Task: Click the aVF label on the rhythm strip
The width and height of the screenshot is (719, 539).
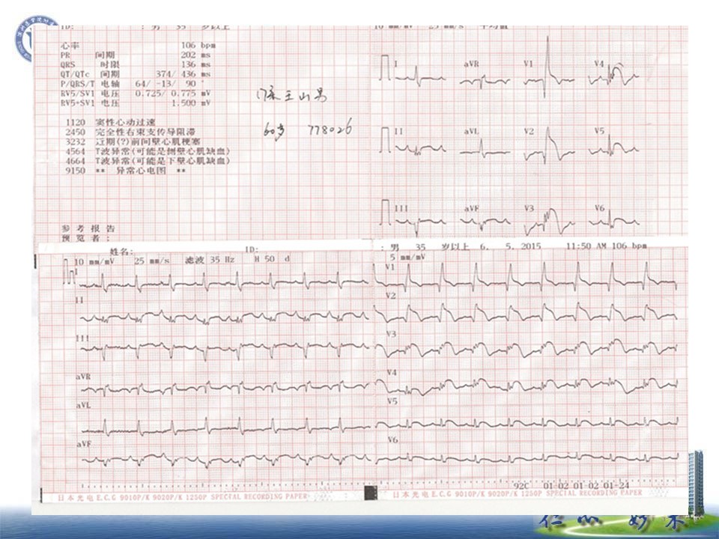Action: [83, 444]
